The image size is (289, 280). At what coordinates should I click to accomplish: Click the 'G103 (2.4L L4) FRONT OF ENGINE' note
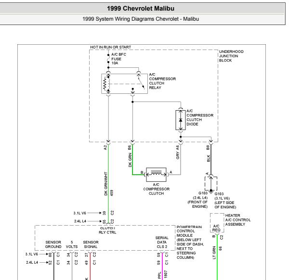pyautogui.click(x=197, y=200)
